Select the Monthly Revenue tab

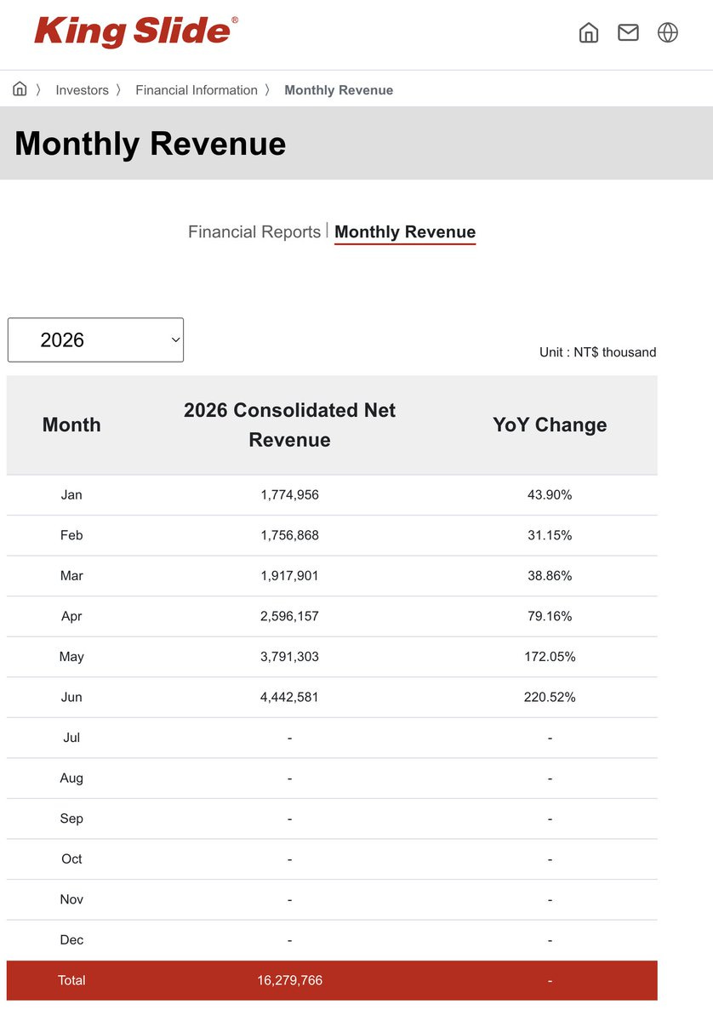coord(405,231)
